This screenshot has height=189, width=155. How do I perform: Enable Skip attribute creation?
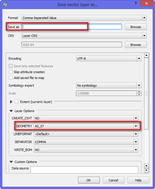11,72
